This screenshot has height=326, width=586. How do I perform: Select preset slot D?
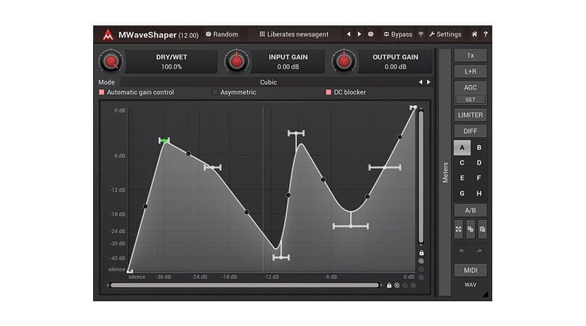[479, 163]
